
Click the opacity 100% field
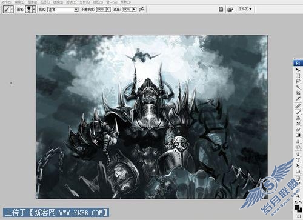click(101, 9)
